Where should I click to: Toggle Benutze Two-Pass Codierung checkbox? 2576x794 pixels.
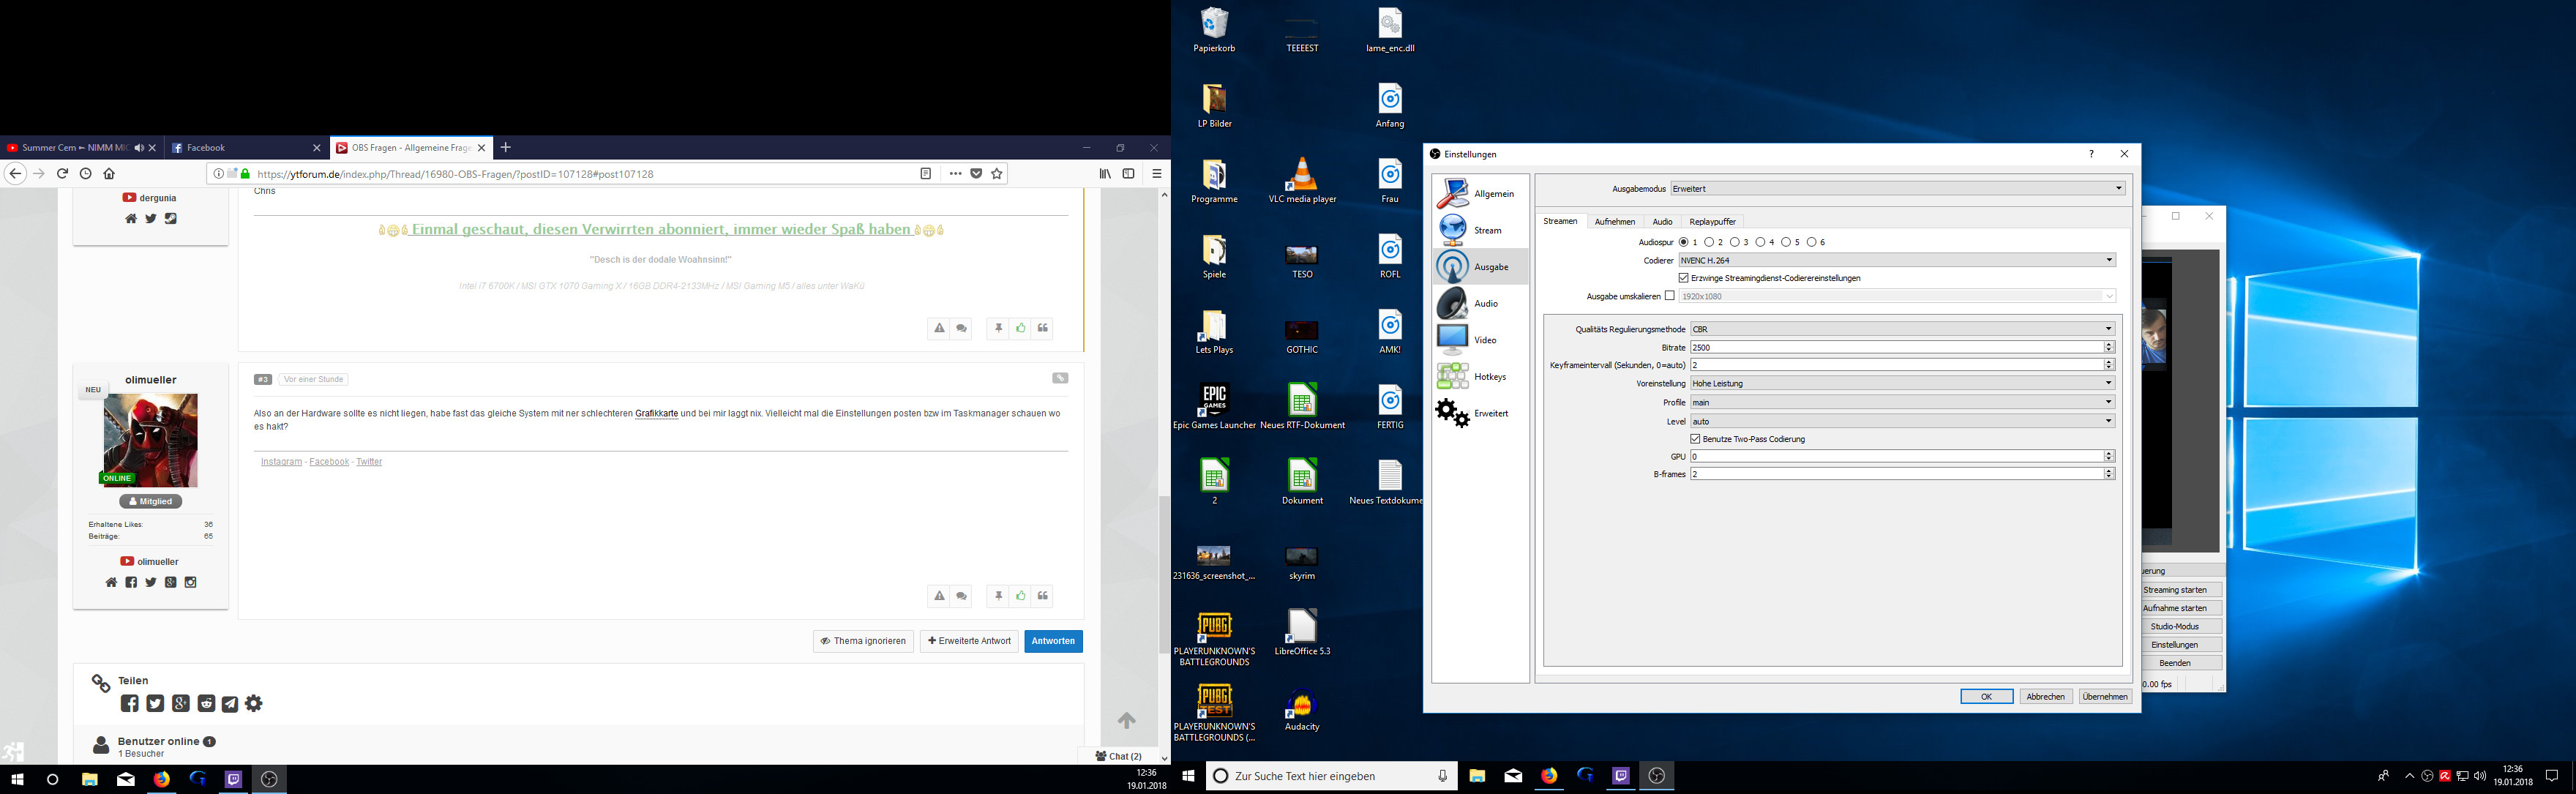pyautogui.click(x=1696, y=439)
